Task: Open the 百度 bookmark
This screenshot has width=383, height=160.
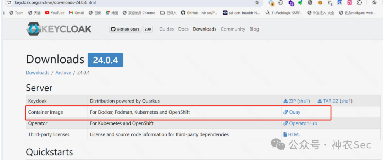Action: (x=95, y=13)
